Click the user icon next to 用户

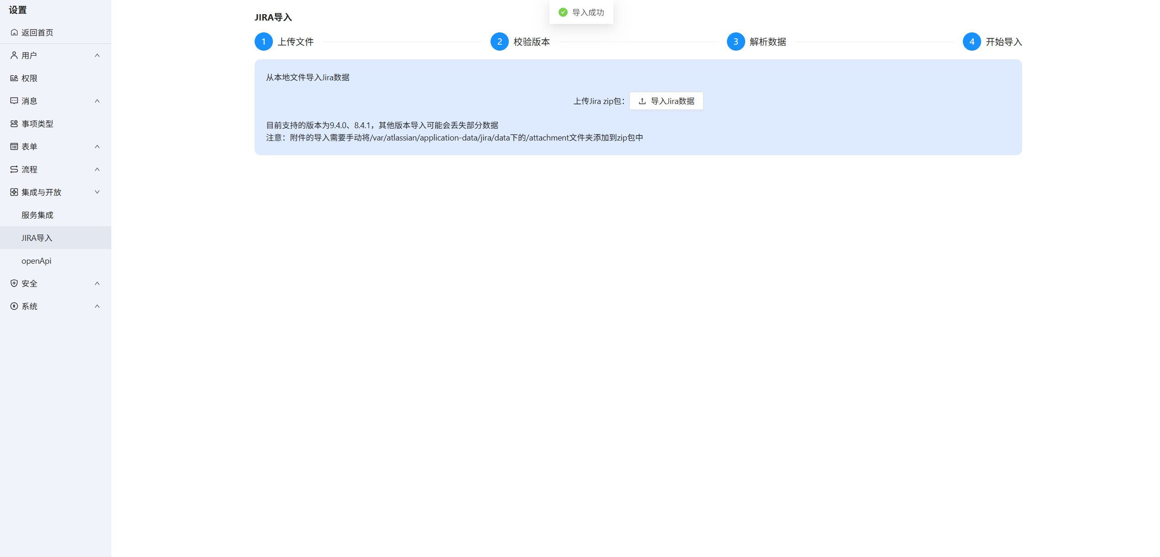click(x=14, y=55)
